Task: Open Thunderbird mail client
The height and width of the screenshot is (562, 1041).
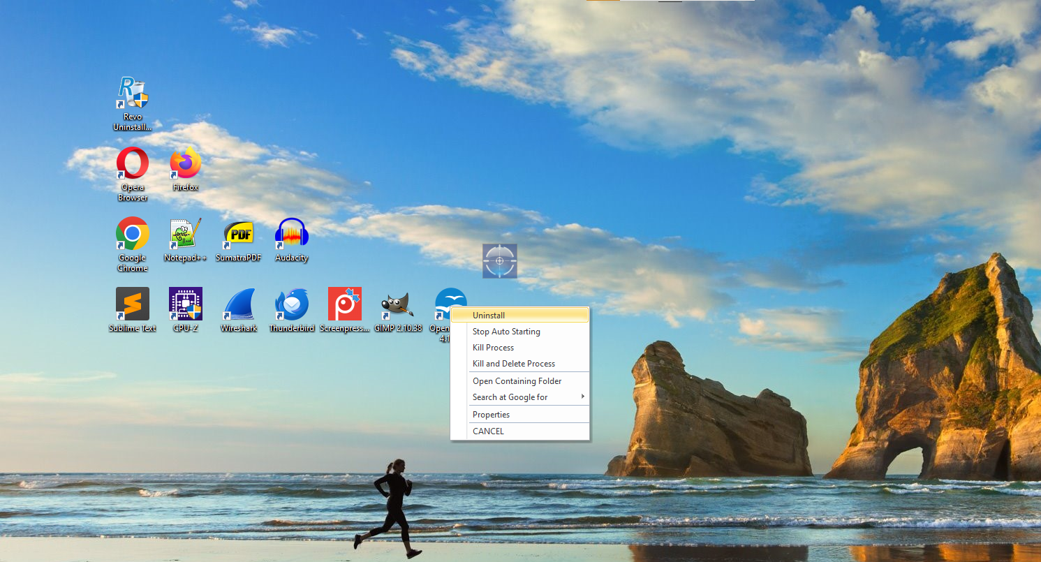Action: coord(291,303)
